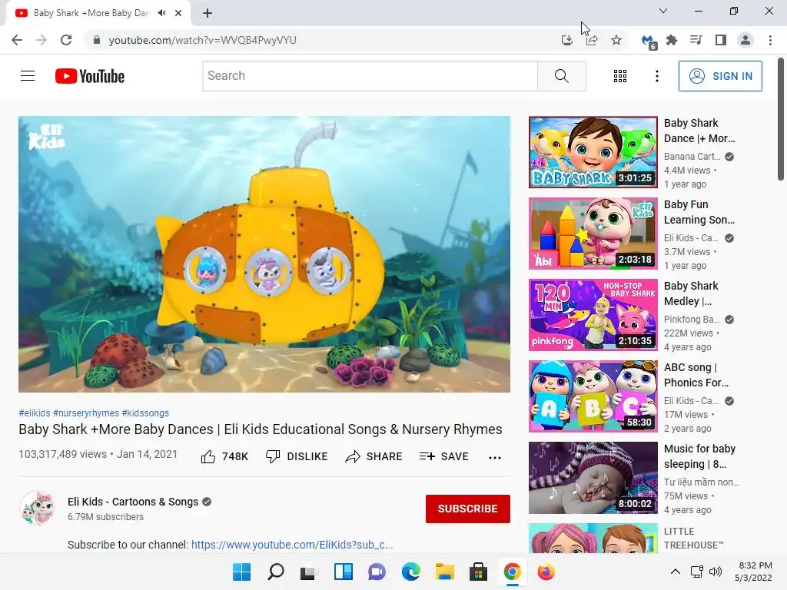The image size is (787, 590).
Task: Open Windows taskbar search
Action: tap(276, 572)
